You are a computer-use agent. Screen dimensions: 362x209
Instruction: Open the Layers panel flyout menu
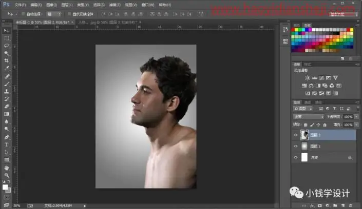[357, 102]
